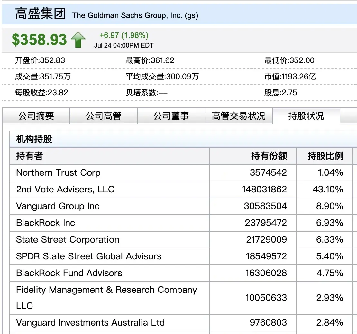This screenshot has width=357, height=334.
Task: Click the Northern Trust Corp holder row
Action: click(x=58, y=173)
